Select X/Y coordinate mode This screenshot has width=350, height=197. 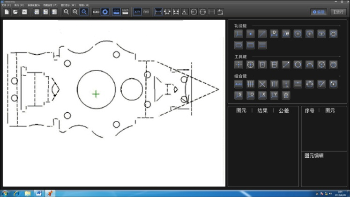[137, 12]
